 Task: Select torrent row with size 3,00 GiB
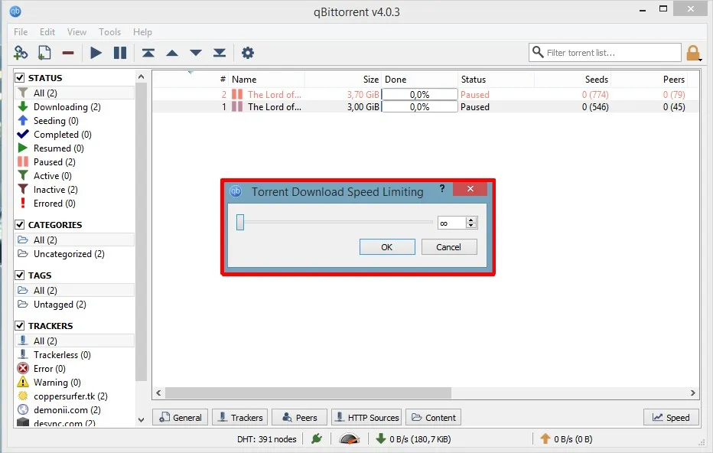click(x=425, y=107)
